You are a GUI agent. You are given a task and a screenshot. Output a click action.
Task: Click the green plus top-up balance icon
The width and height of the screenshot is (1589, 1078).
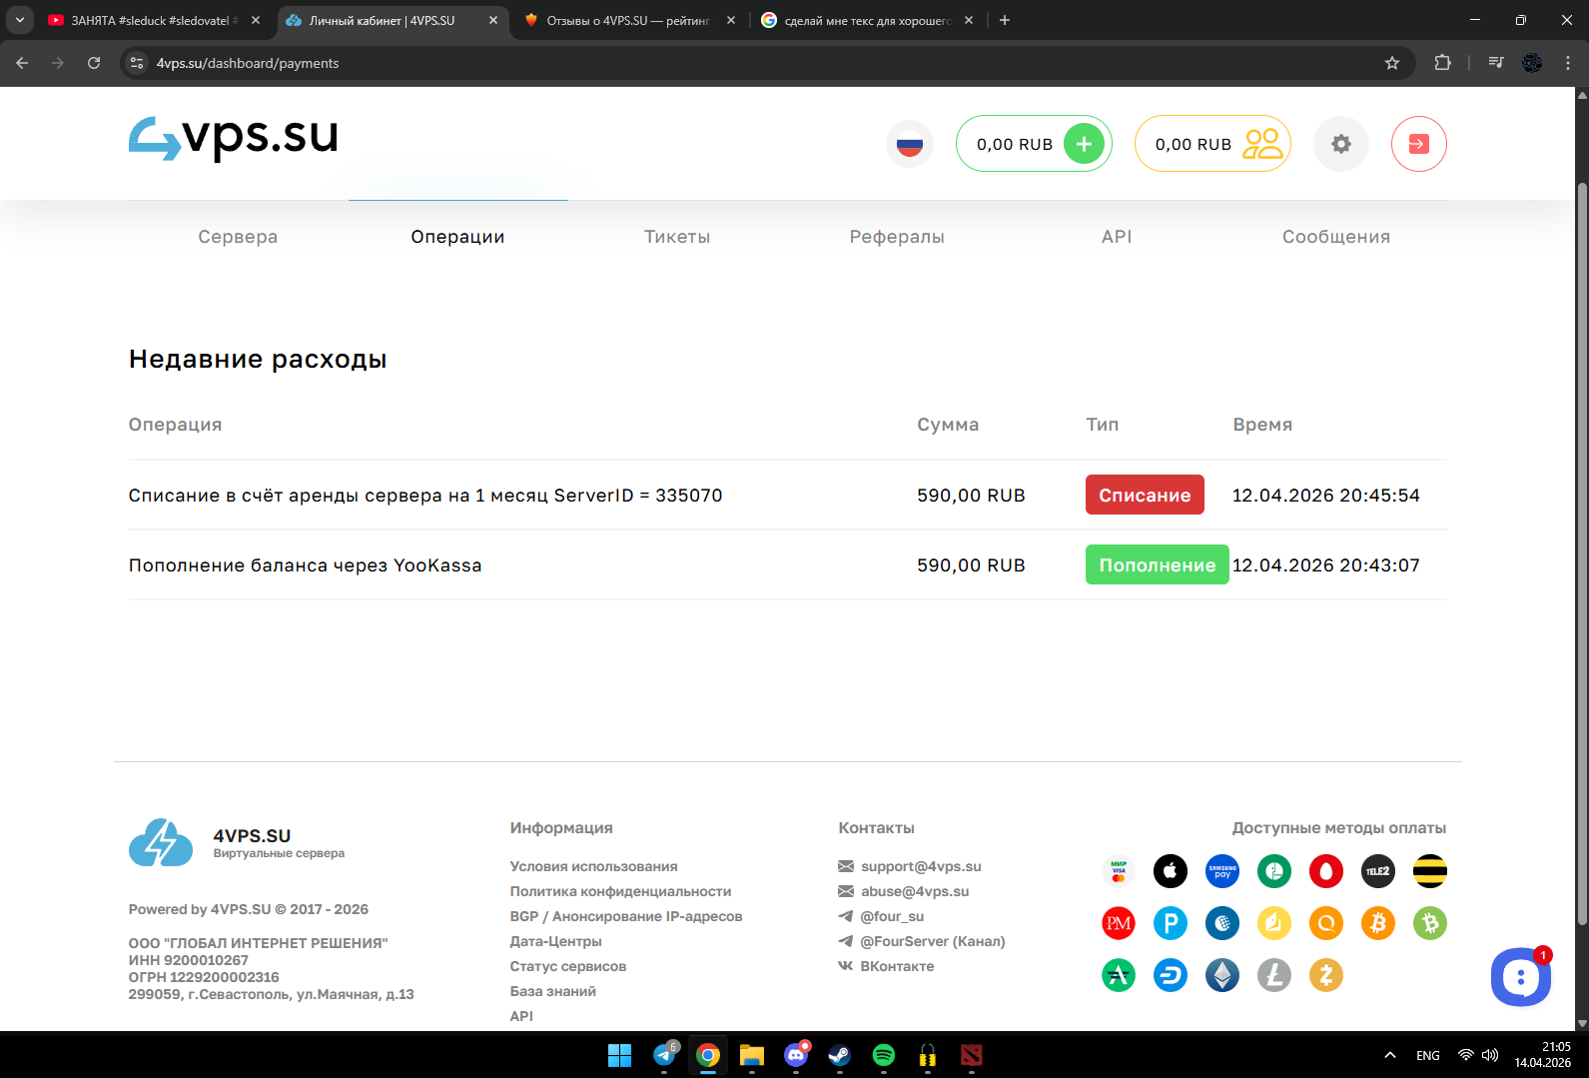(x=1084, y=144)
